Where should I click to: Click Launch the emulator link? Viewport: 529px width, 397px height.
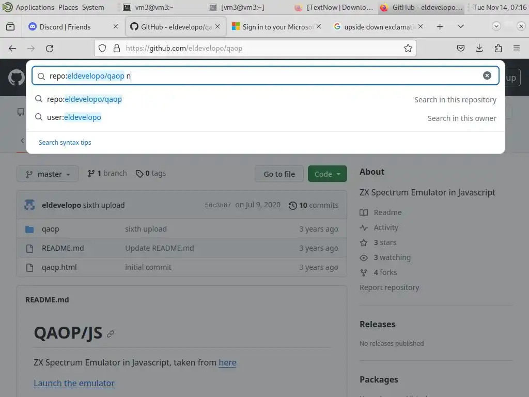[74, 383]
